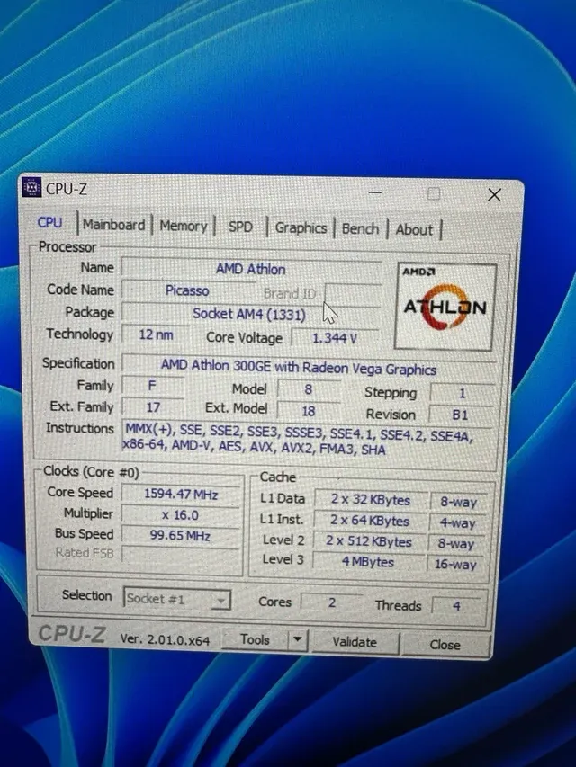
Task: Switch to the Mainboard tab
Action: [113, 225]
